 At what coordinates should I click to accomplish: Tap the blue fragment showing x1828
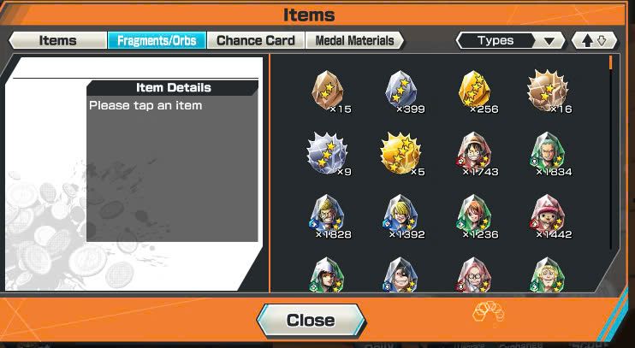coord(328,217)
